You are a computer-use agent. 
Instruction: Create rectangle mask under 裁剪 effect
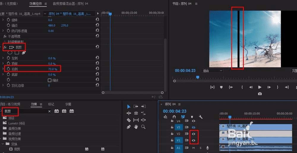click(x=17, y=53)
